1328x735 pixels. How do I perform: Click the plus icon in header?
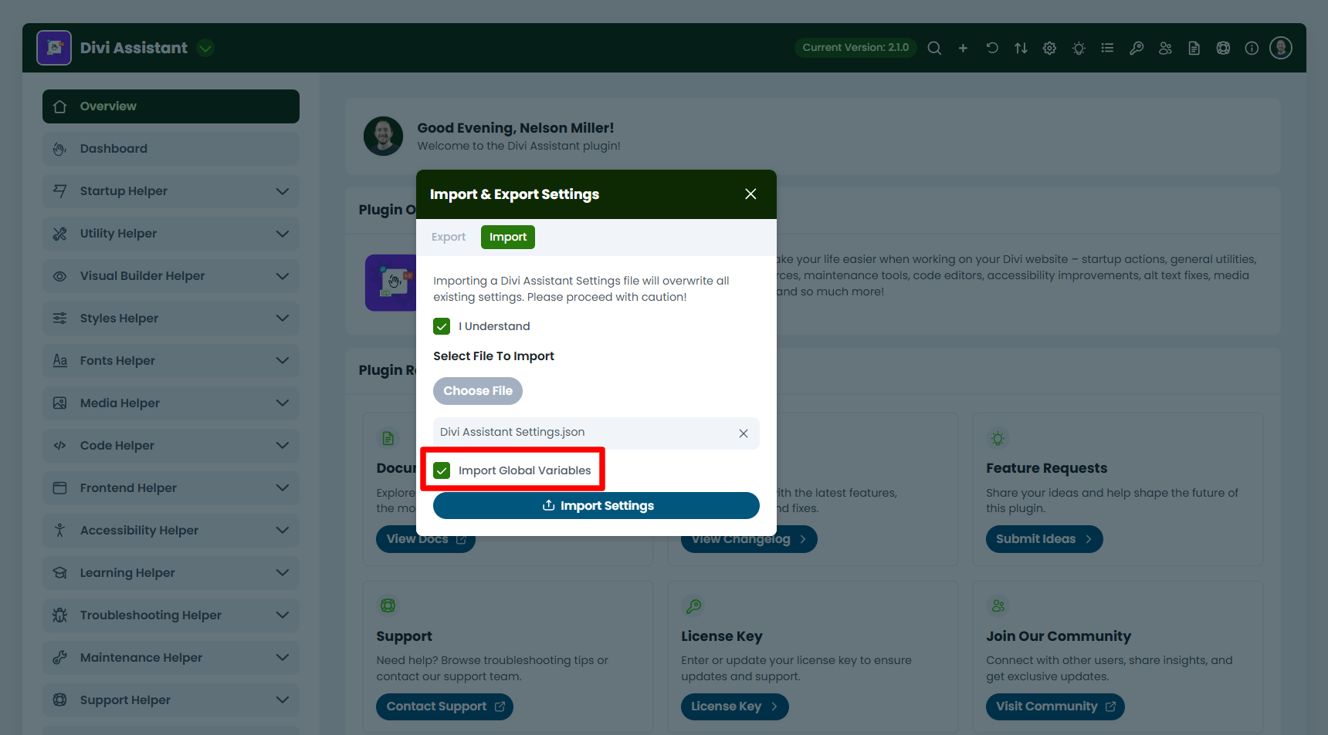[x=963, y=48]
